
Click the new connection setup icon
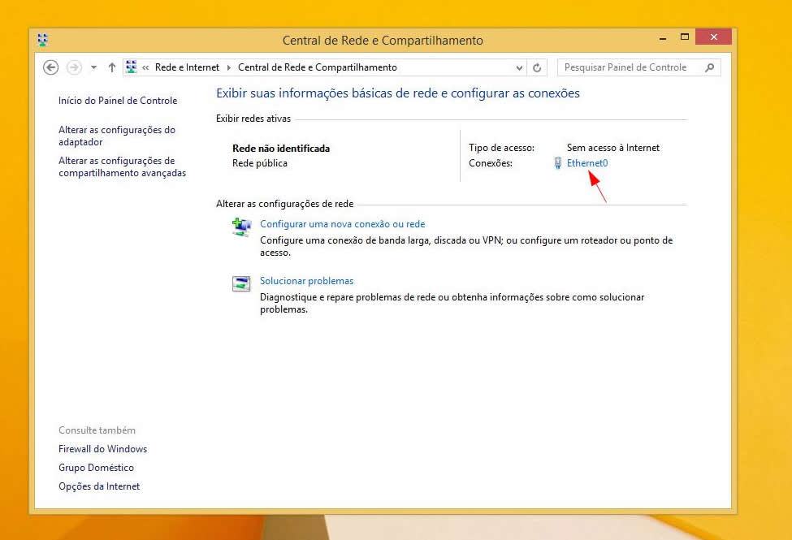coord(241,228)
